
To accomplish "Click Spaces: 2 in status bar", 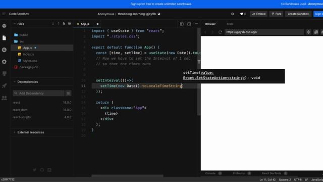I will [x=285, y=179].
